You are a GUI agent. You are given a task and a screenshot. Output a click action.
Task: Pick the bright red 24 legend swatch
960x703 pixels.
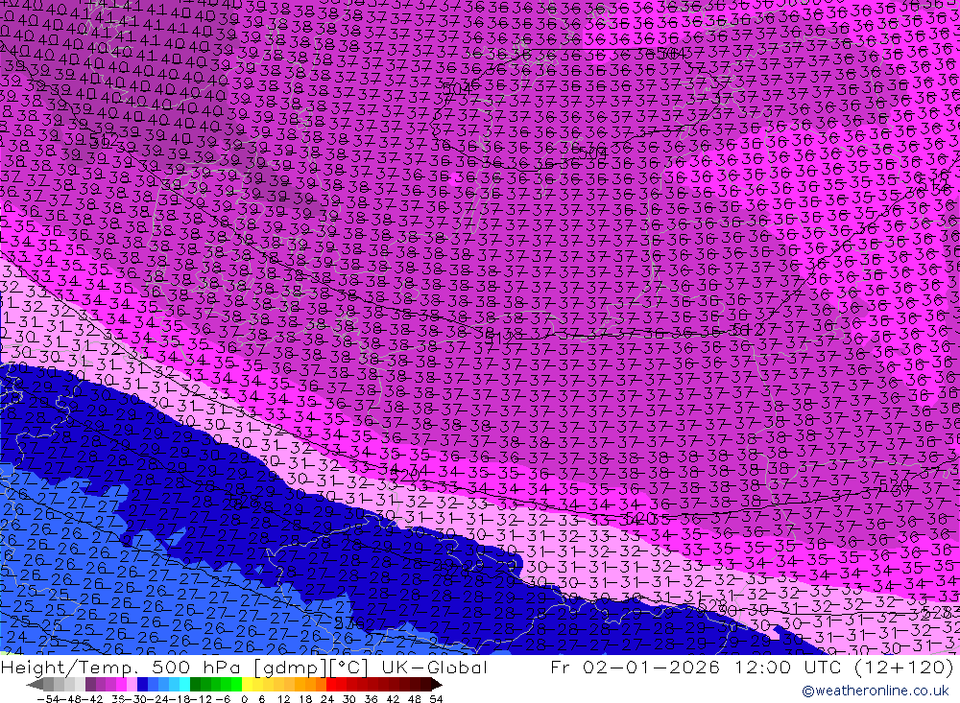[x=331, y=685]
